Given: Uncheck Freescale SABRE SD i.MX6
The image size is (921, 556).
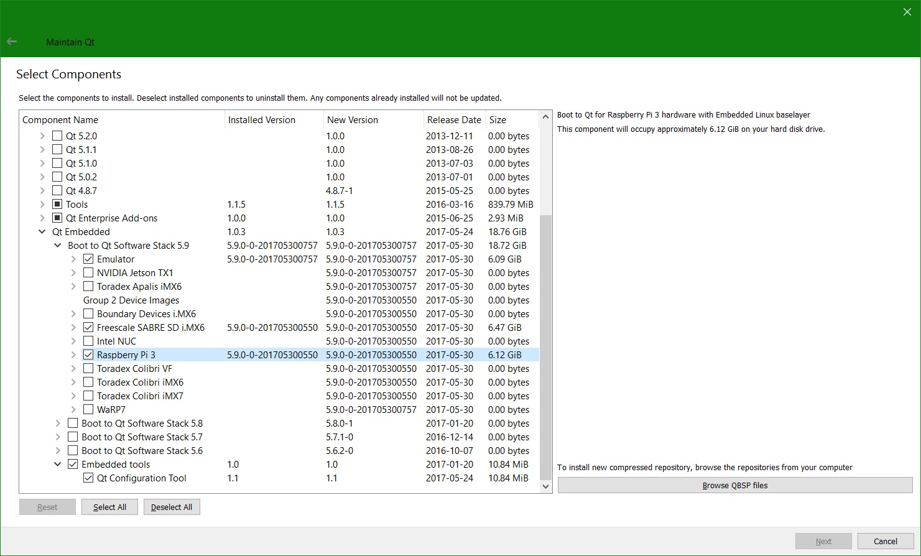Looking at the screenshot, I should pyautogui.click(x=88, y=327).
